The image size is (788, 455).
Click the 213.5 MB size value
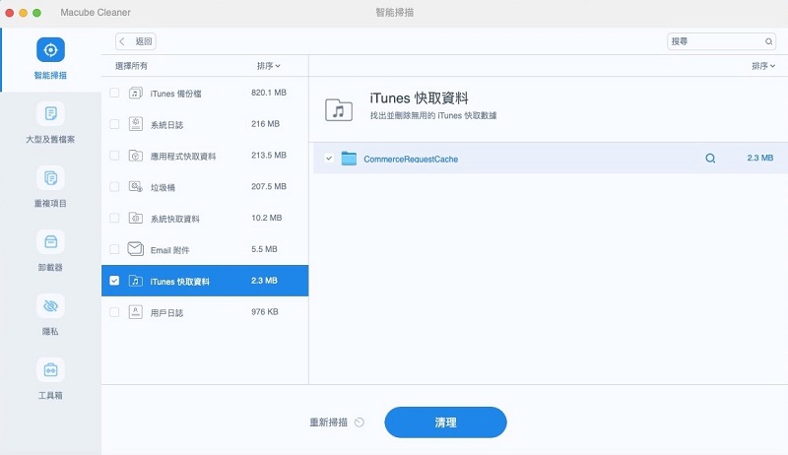pyautogui.click(x=269, y=156)
